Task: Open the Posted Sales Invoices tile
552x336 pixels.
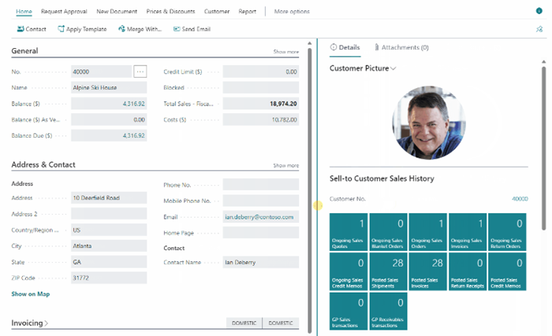Action: pyautogui.click(x=428, y=269)
